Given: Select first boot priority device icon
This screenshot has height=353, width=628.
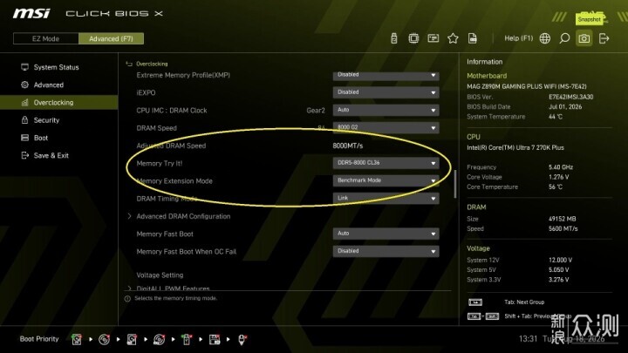Looking at the screenshot, I should 77,339.
